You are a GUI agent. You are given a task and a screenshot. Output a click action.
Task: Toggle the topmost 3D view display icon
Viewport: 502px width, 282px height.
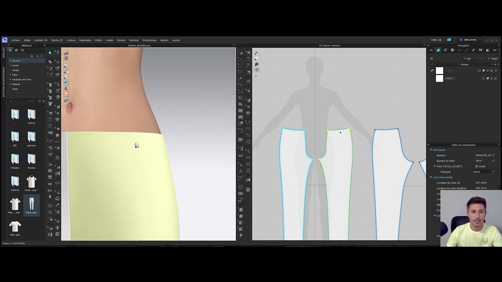pos(66,52)
